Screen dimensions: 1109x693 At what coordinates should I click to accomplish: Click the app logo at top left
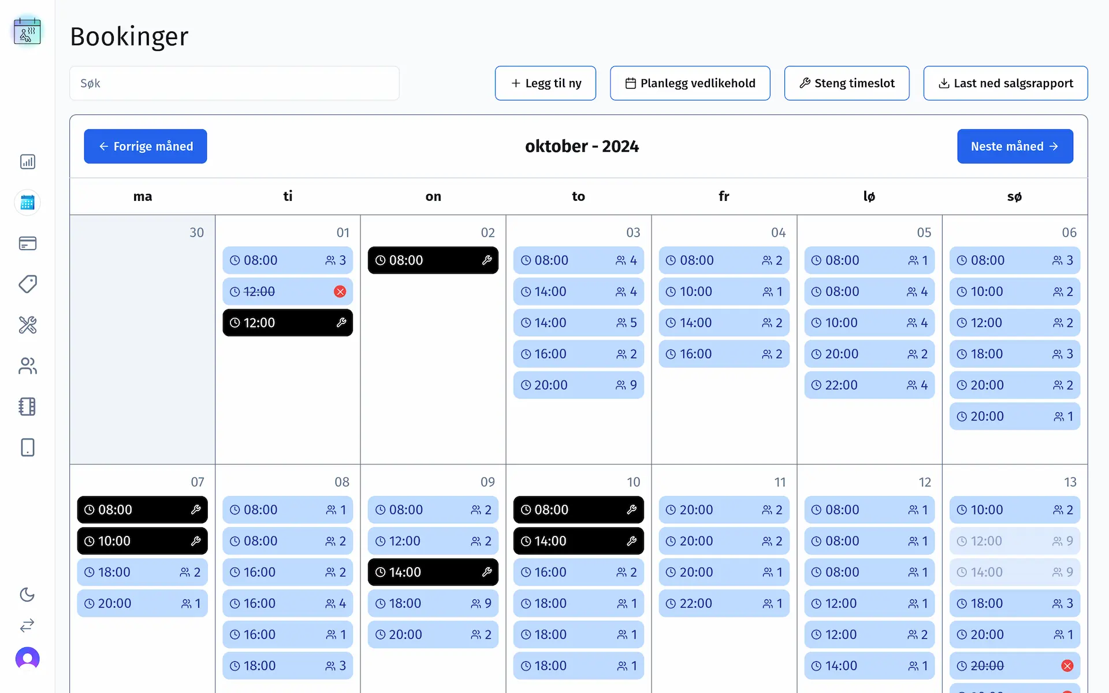point(27,31)
